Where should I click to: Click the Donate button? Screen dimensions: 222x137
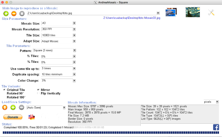click(x=13, y=117)
